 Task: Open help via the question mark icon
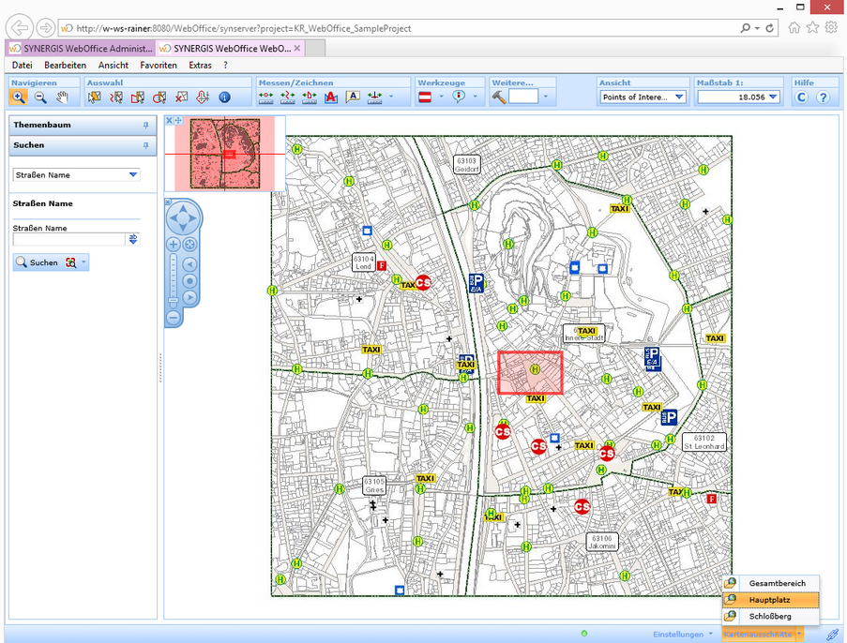(x=823, y=96)
